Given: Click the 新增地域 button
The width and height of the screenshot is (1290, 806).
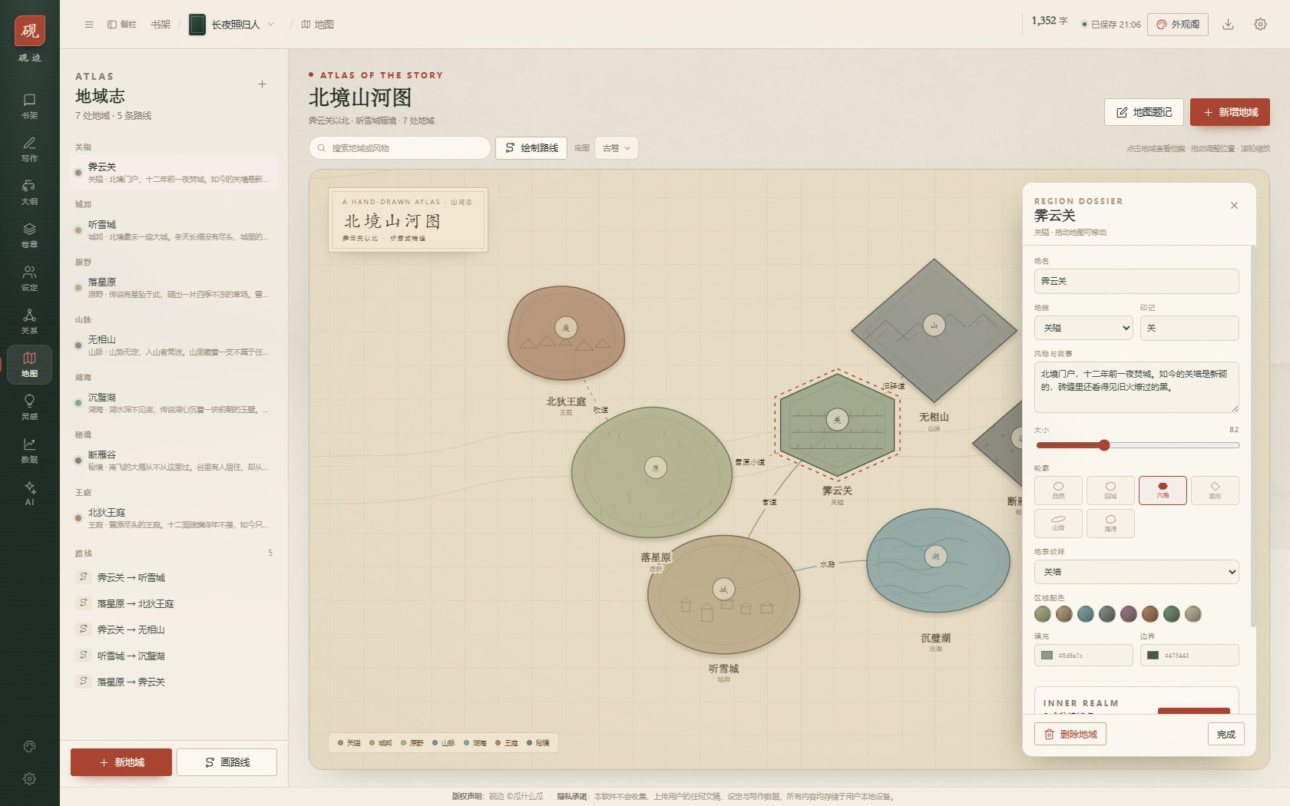Looking at the screenshot, I should coord(1229,112).
